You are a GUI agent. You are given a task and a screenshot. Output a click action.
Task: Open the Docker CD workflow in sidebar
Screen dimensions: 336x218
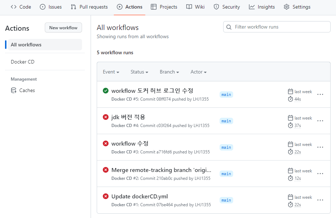click(23, 62)
